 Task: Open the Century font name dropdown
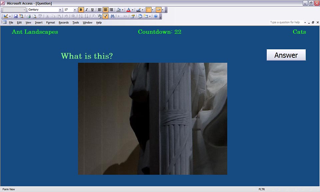[x=60, y=10]
